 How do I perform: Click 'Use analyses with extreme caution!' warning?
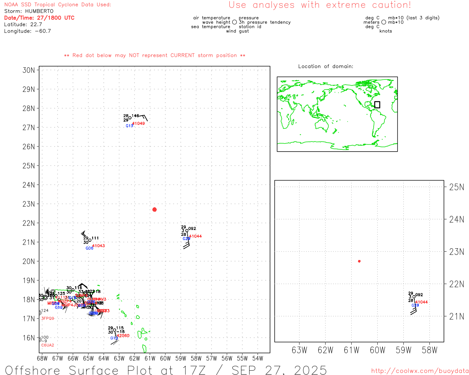[x=320, y=5]
